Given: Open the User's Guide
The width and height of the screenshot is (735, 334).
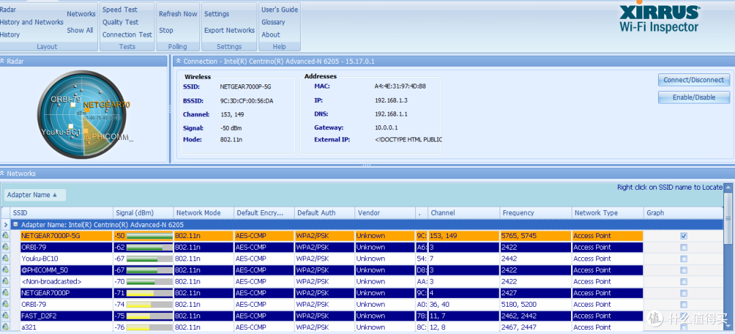Looking at the screenshot, I should coord(280,10).
